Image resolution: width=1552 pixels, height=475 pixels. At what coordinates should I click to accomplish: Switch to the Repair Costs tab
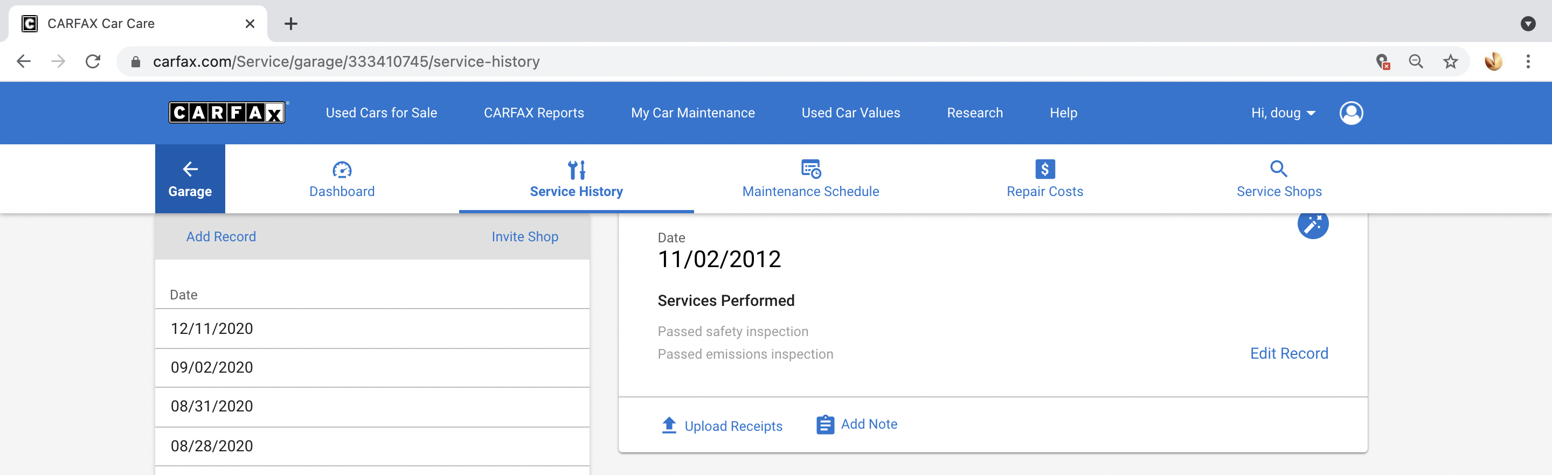(x=1045, y=179)
